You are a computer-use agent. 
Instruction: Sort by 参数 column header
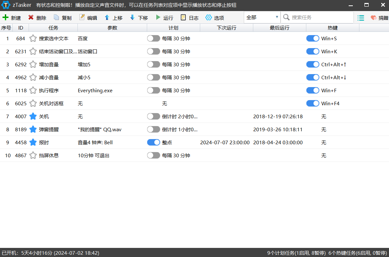112,28
